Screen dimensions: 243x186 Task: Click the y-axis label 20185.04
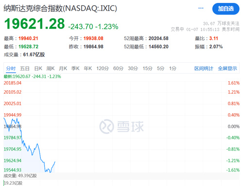(13, 83)
